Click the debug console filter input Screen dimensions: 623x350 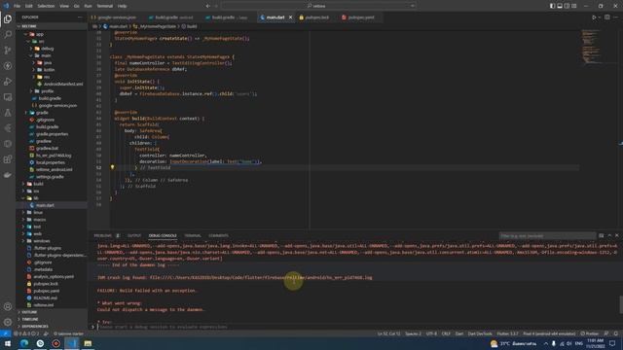point(547,235)
